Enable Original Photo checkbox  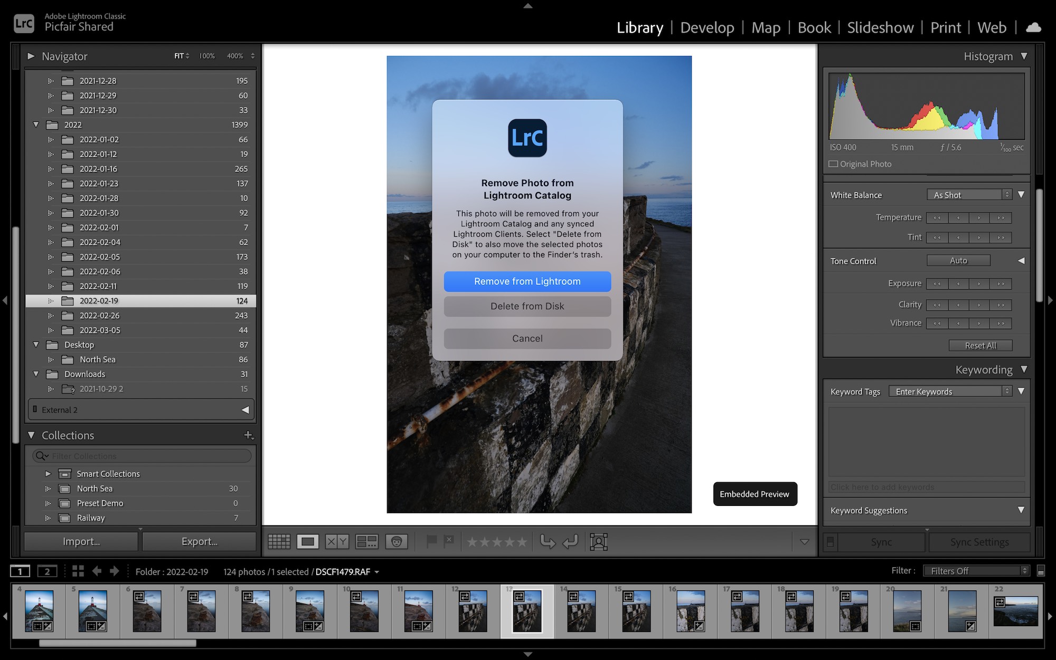[833, 164]
